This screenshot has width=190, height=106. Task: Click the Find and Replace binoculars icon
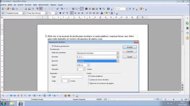click(86, 9)
